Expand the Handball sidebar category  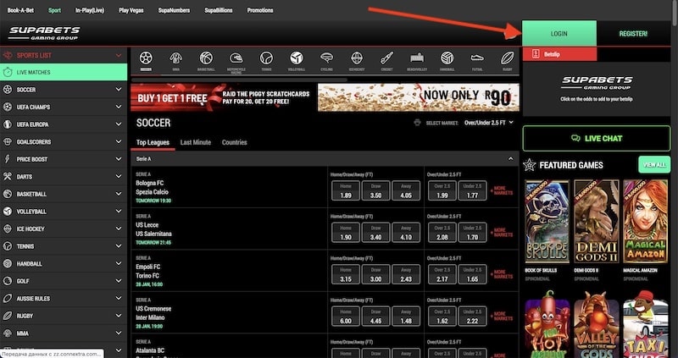tap(119, 263)
